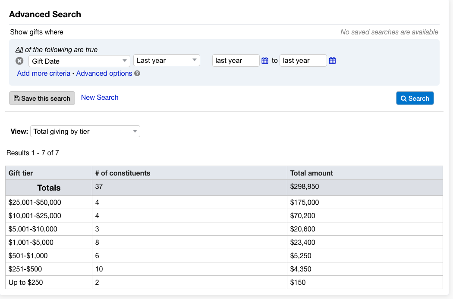Run the search with Search button
The image size is (453, 299).
pos(415,98)
